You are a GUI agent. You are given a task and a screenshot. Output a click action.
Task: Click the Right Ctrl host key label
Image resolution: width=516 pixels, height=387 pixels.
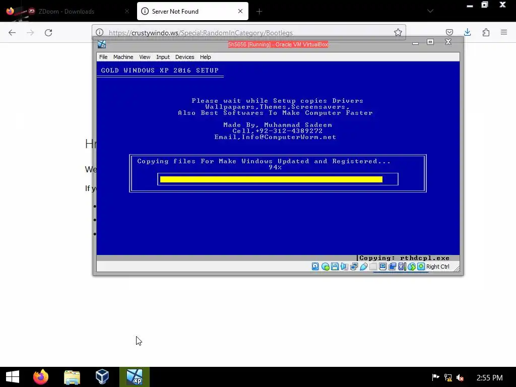coord(438,267)
